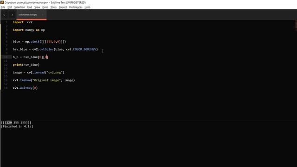Click the 'COLOR_BGR2HSV' constant
297x167 pixels.
click(84, 49)
